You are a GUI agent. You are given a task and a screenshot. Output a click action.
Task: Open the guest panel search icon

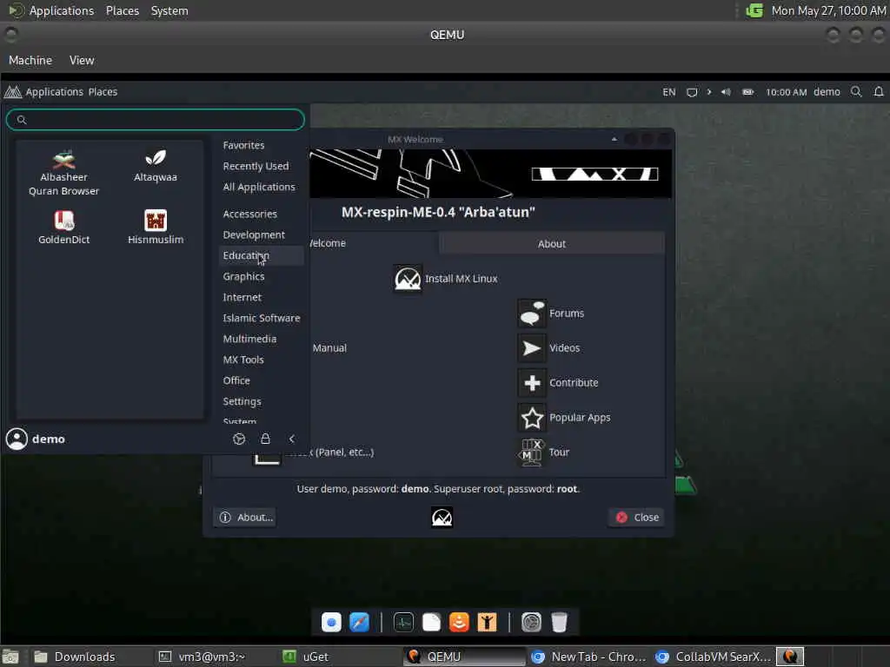pos(856,91)
